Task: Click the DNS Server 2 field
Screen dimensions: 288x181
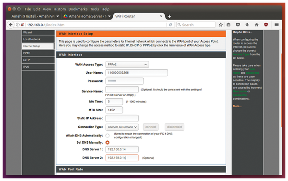Action: (122, 158)
